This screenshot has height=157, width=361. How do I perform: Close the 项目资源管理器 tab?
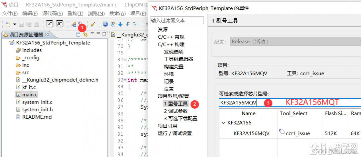47,35
